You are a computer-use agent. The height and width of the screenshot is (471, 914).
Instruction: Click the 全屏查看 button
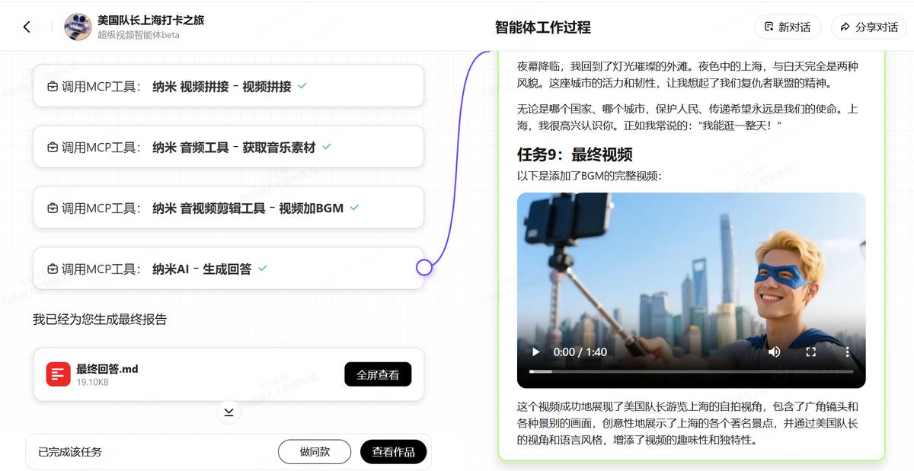point(378,374)
